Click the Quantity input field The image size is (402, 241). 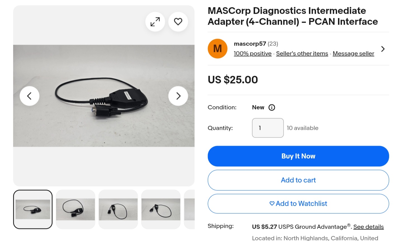coord(267,128)
